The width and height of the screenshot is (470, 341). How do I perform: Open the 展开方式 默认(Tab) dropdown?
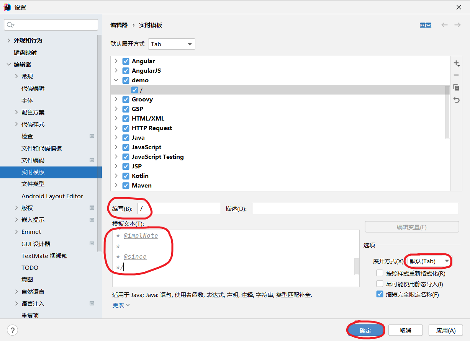coord(428,261)
